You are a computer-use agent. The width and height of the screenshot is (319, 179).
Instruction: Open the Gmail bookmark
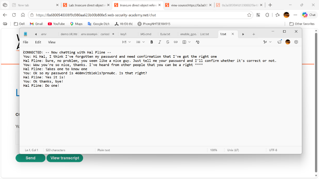click(36, 24)
